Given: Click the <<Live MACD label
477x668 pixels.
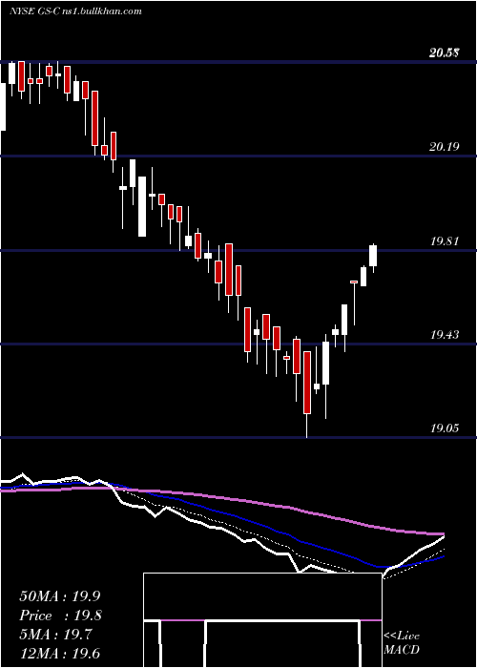Looking at the screenshot, I should [402, 642].
